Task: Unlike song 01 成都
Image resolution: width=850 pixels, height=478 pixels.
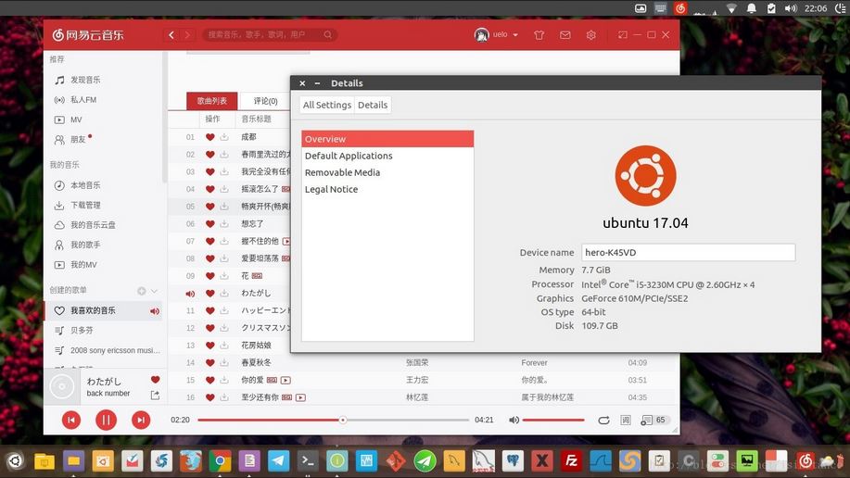Action: coord(209,137)
